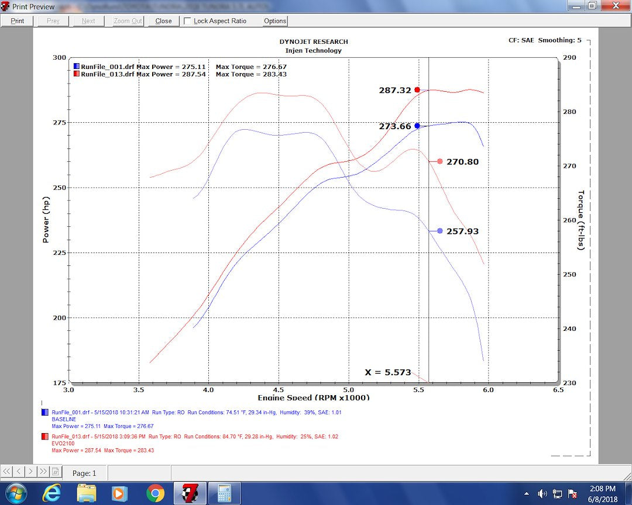Viewport: 632px width, 505px height.
Task: Click the blue 273.66 power marker dot
Action: (417, 126)
